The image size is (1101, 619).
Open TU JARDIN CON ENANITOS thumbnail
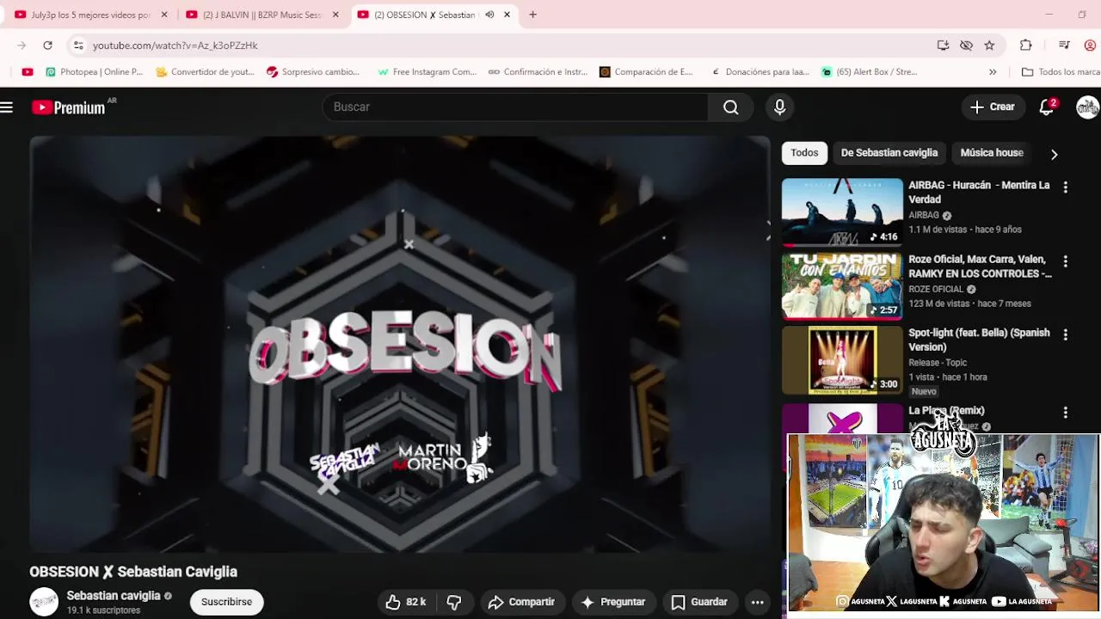tap(842, 286)
